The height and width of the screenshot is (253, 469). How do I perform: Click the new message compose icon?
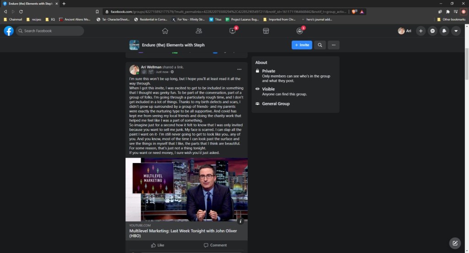pos(454,243)
